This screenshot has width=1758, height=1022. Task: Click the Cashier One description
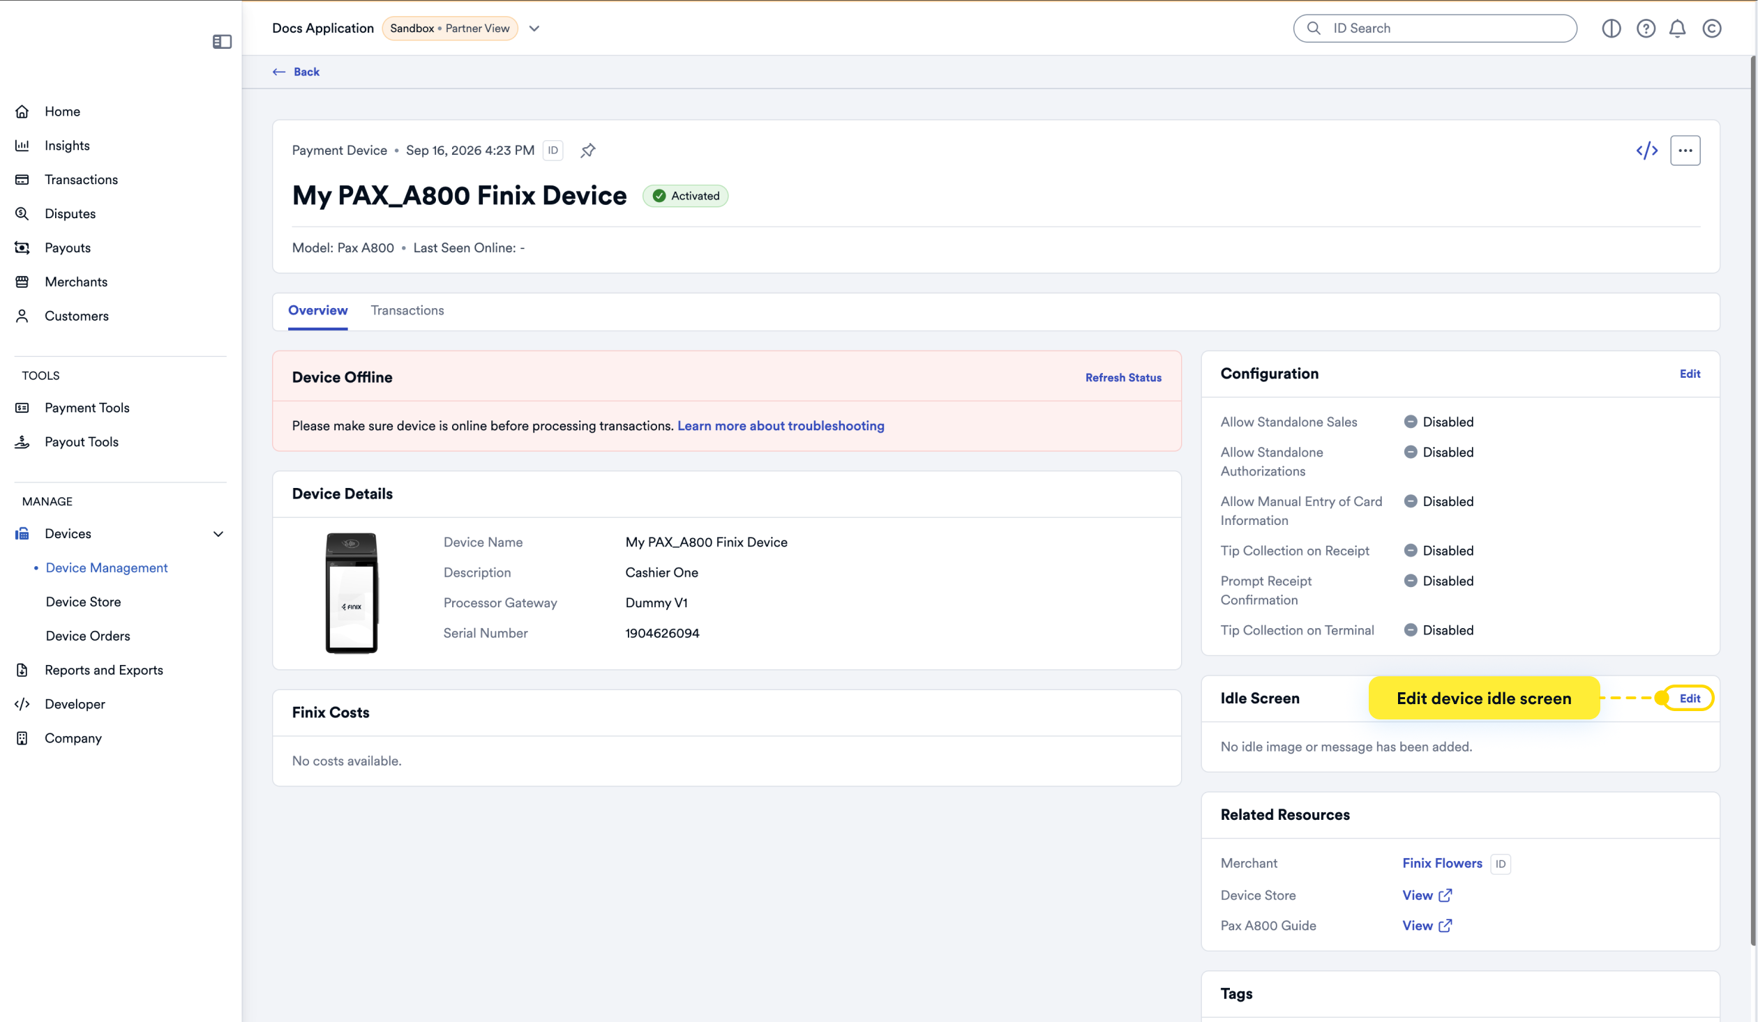click(662, 572)
